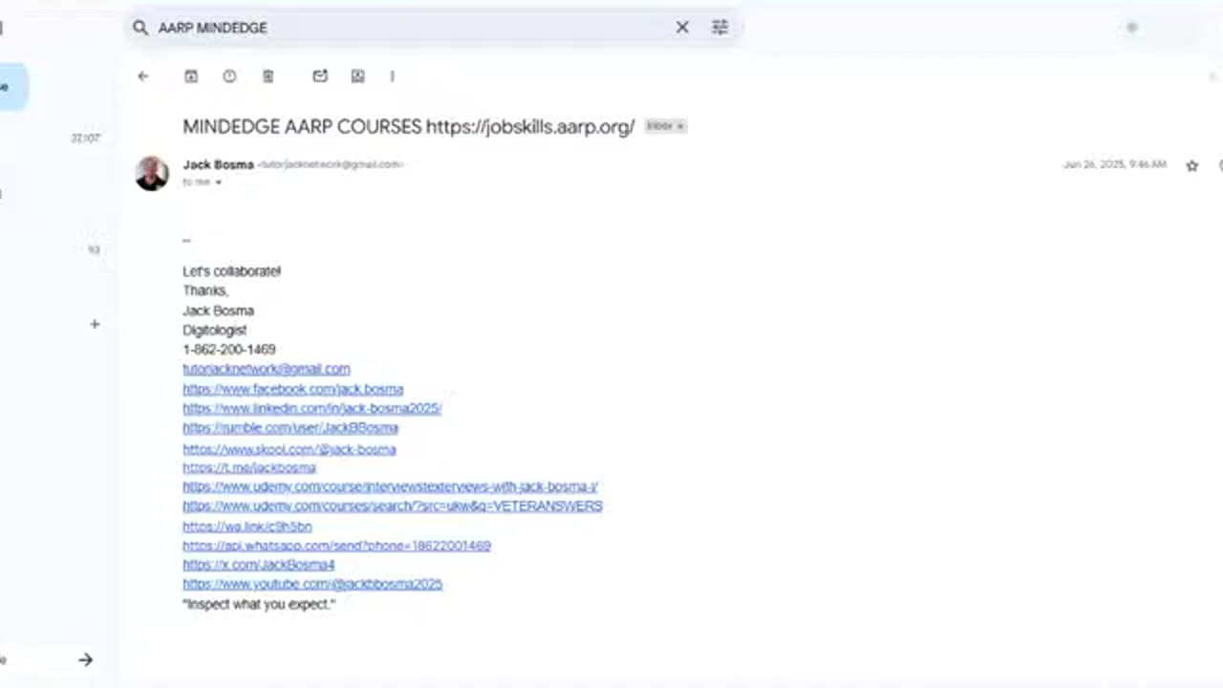The image size is (1223, 688).
Task: Click the email date timestamp
Action: [x=1115, y=164]
